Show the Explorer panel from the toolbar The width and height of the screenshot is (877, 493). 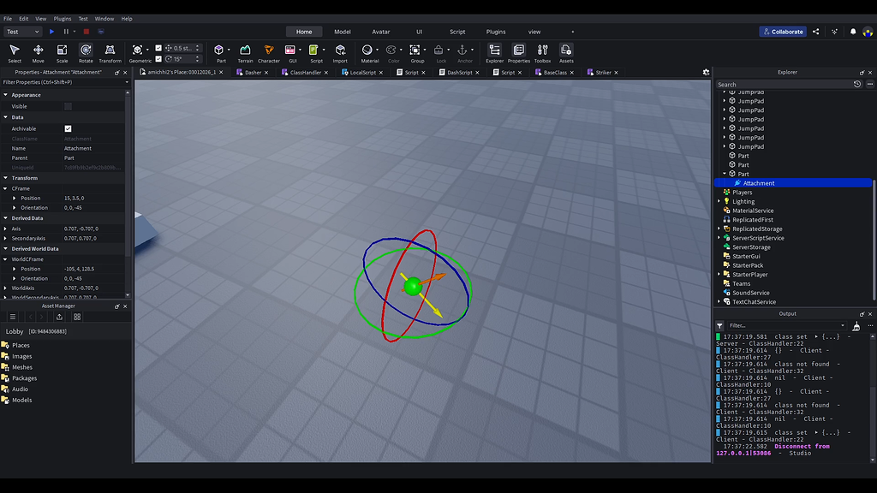[x=494, y=54]
